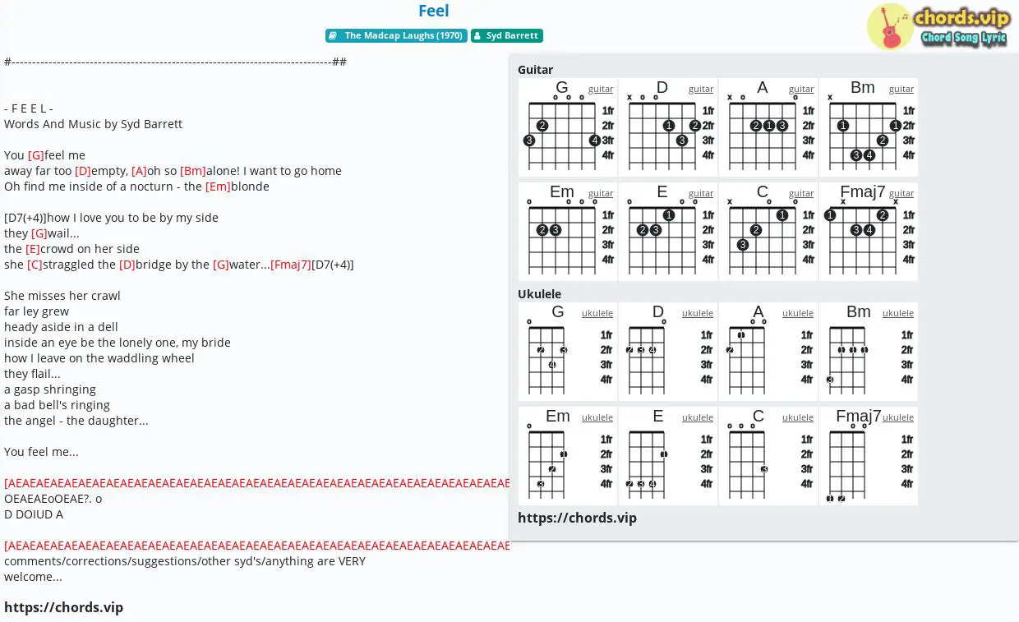Click the guitar link beside Fmaj7 chord
1019x622 pixels.
[x=901, y=193]
